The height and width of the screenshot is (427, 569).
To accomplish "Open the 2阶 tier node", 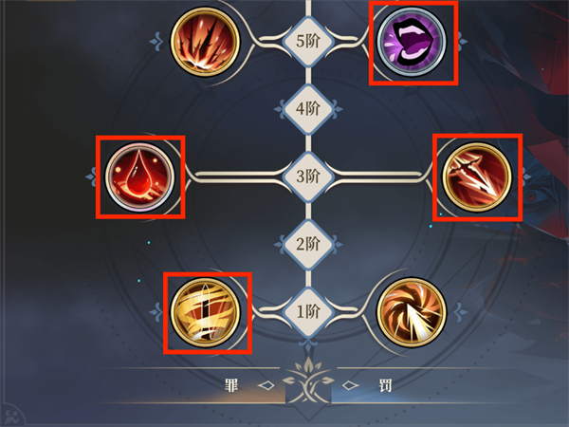I will (308, 244).
